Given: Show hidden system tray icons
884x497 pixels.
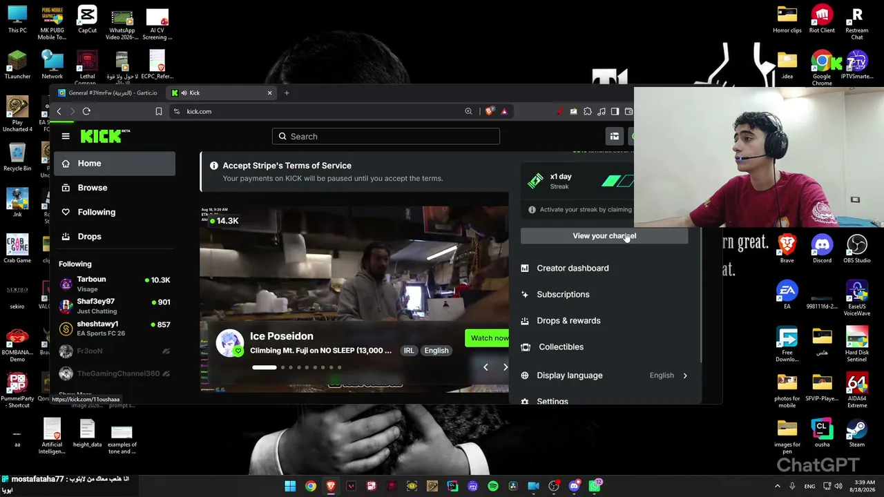Looking at the screenshot, I should [777, 486].
